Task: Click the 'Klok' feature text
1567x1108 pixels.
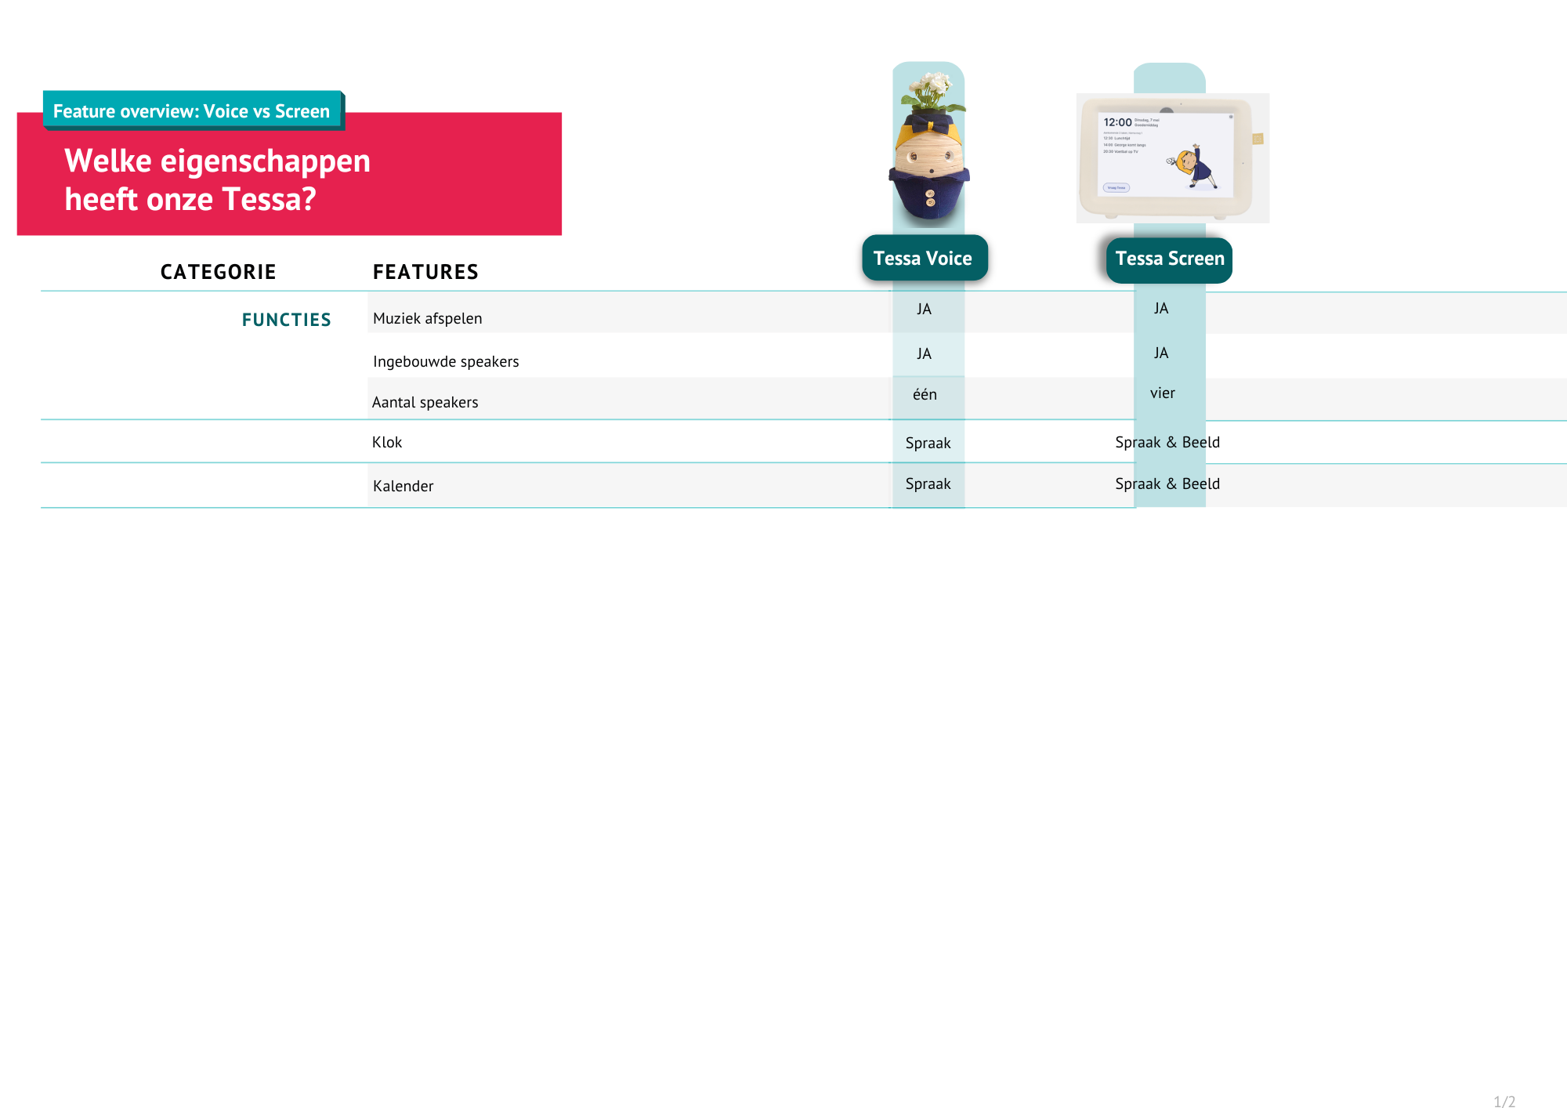Action: pos(387,442)
